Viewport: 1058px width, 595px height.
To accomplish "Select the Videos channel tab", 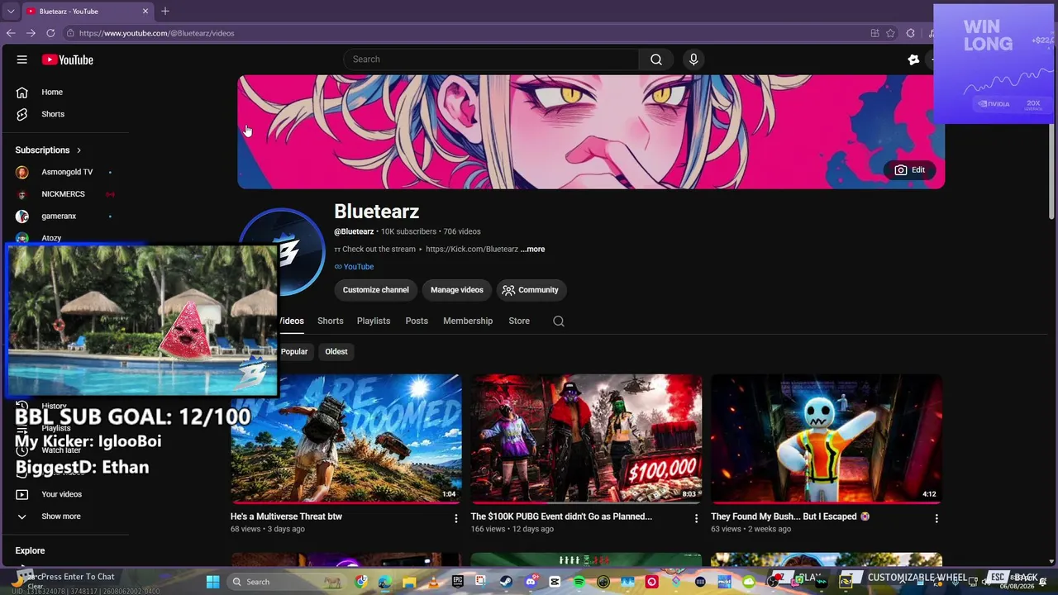I will (292, 321).
